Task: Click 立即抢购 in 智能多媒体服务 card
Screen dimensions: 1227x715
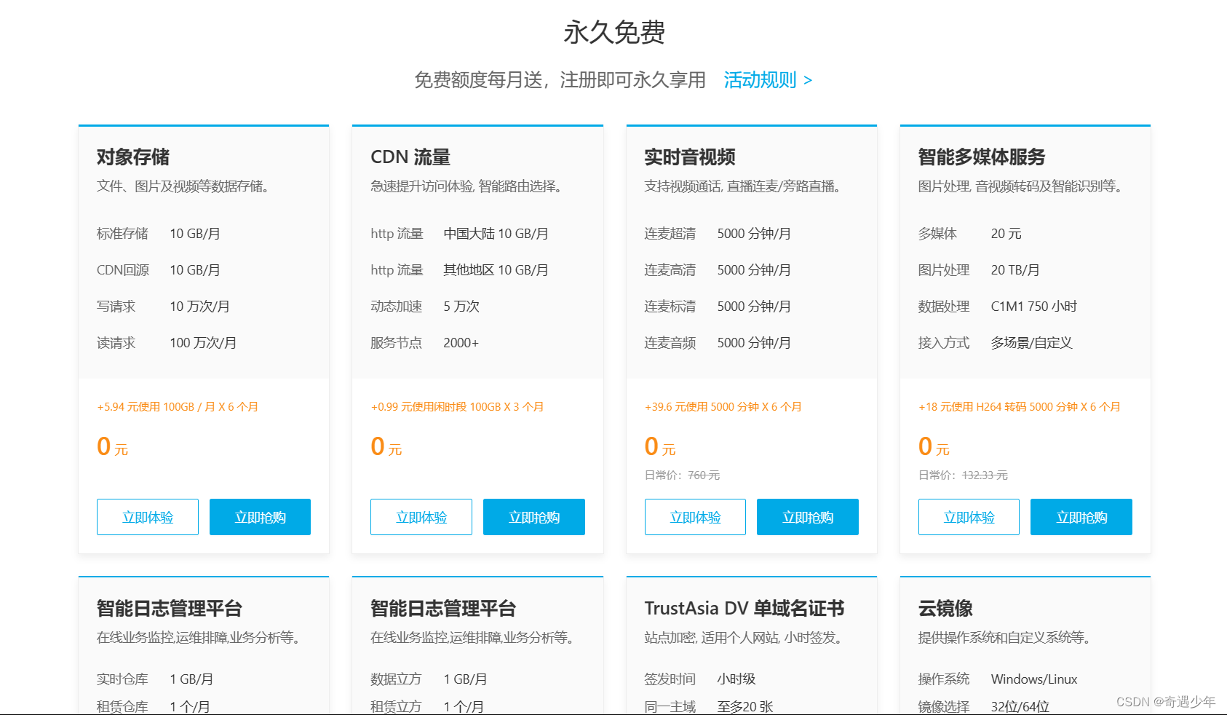Action: (x=1081, y=517)
